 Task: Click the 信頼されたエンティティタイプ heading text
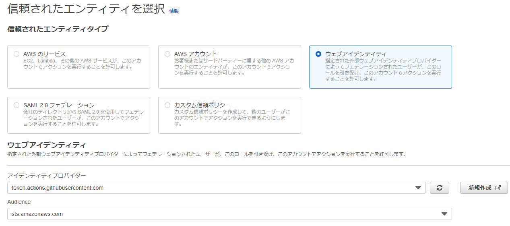(x=58, y=29)
